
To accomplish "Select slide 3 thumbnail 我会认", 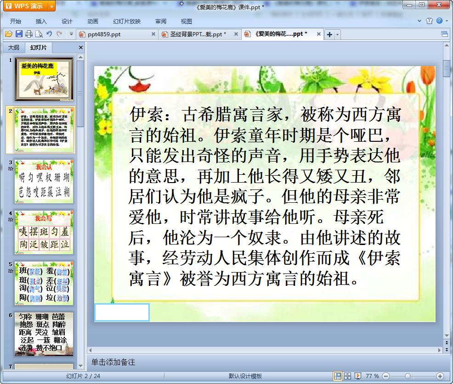I will point(44,181).
